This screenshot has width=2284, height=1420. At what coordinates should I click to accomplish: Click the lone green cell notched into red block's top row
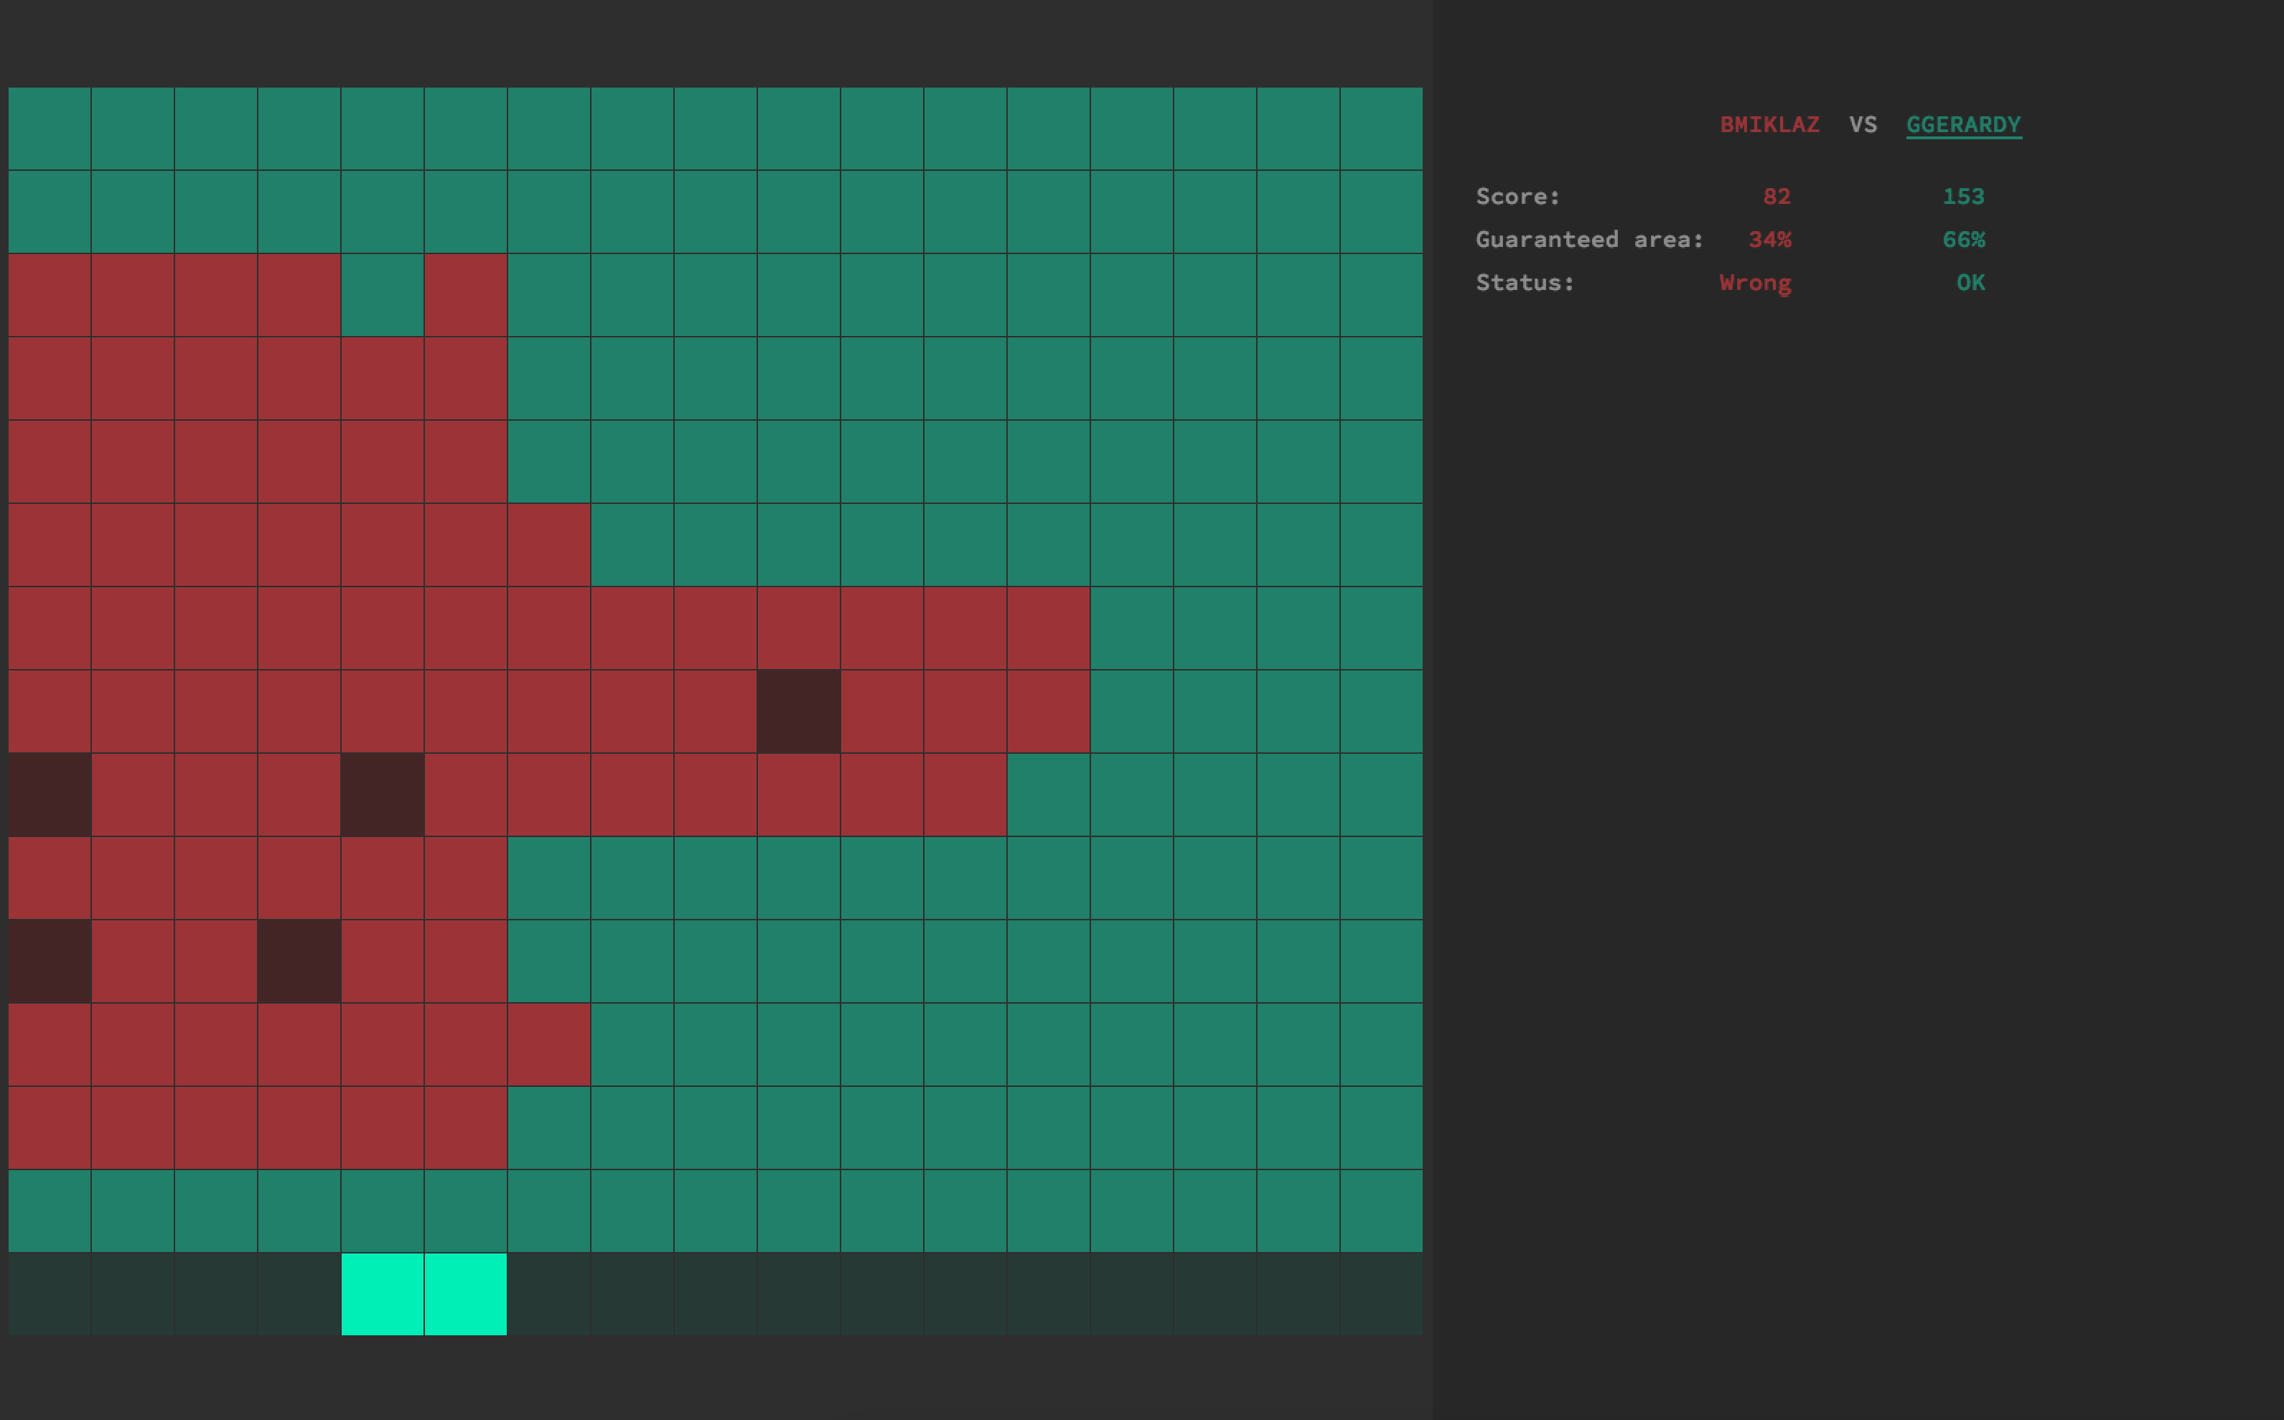(x=382, y=295)
